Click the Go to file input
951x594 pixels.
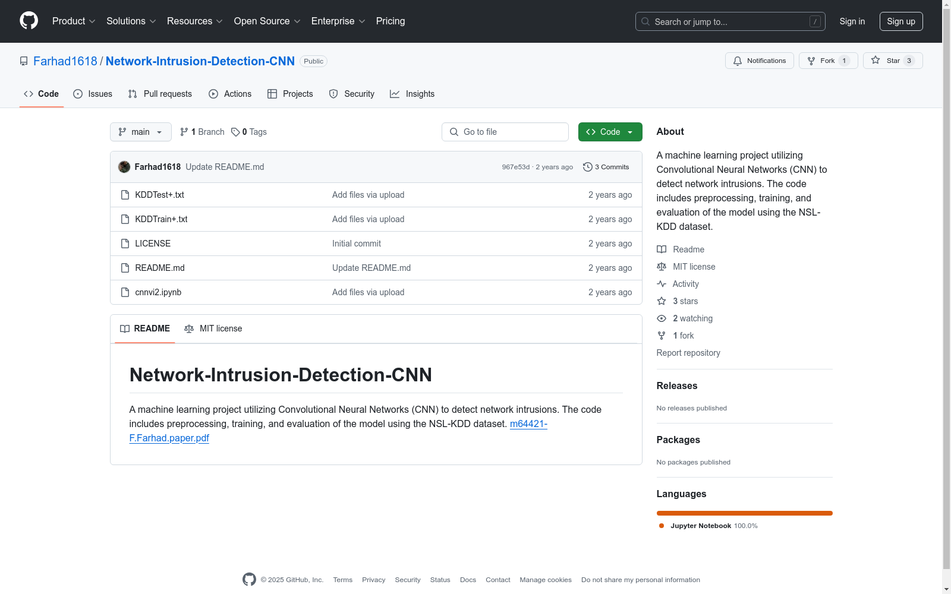click(x=505, y=132)
